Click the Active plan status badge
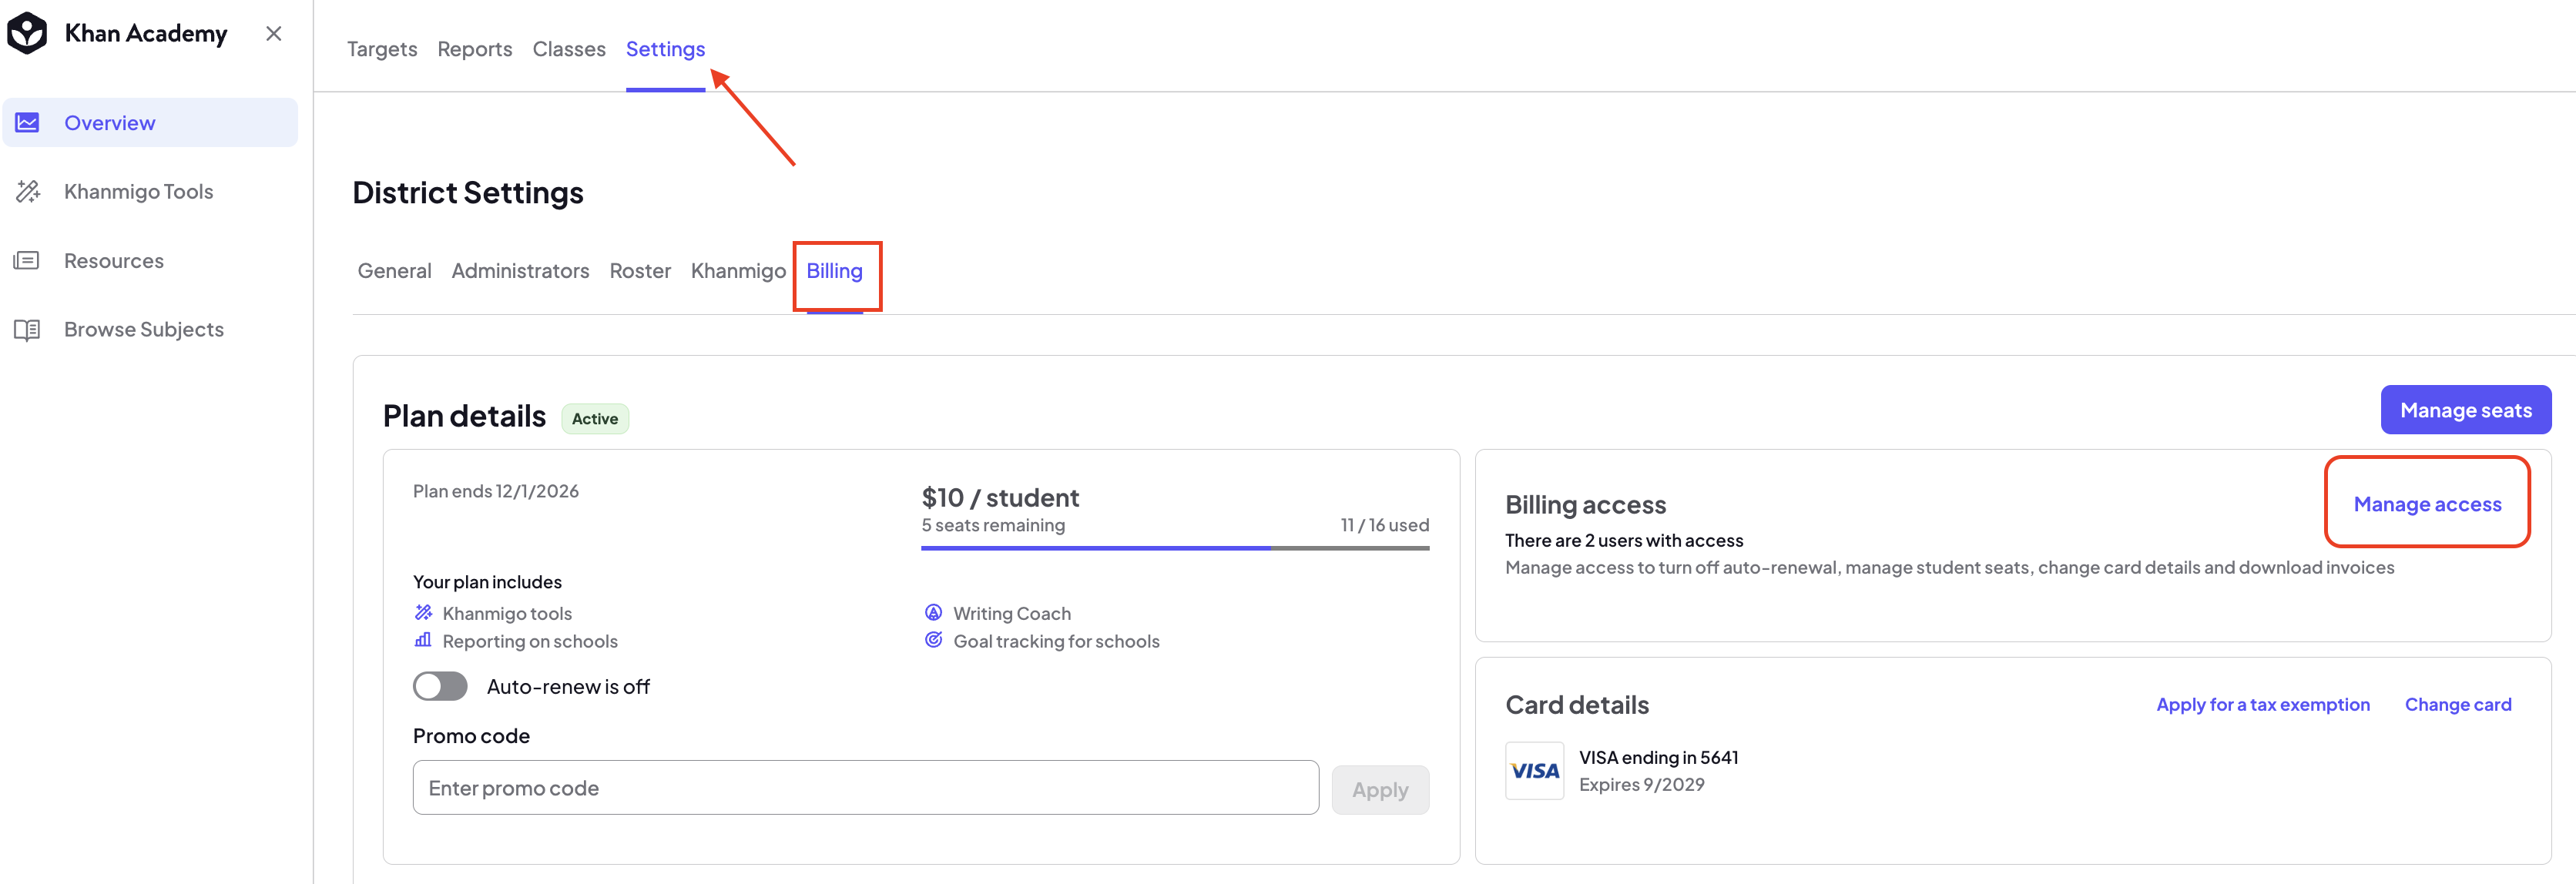The height and width of the screenshot is (884, 2576). pos(595,419)
